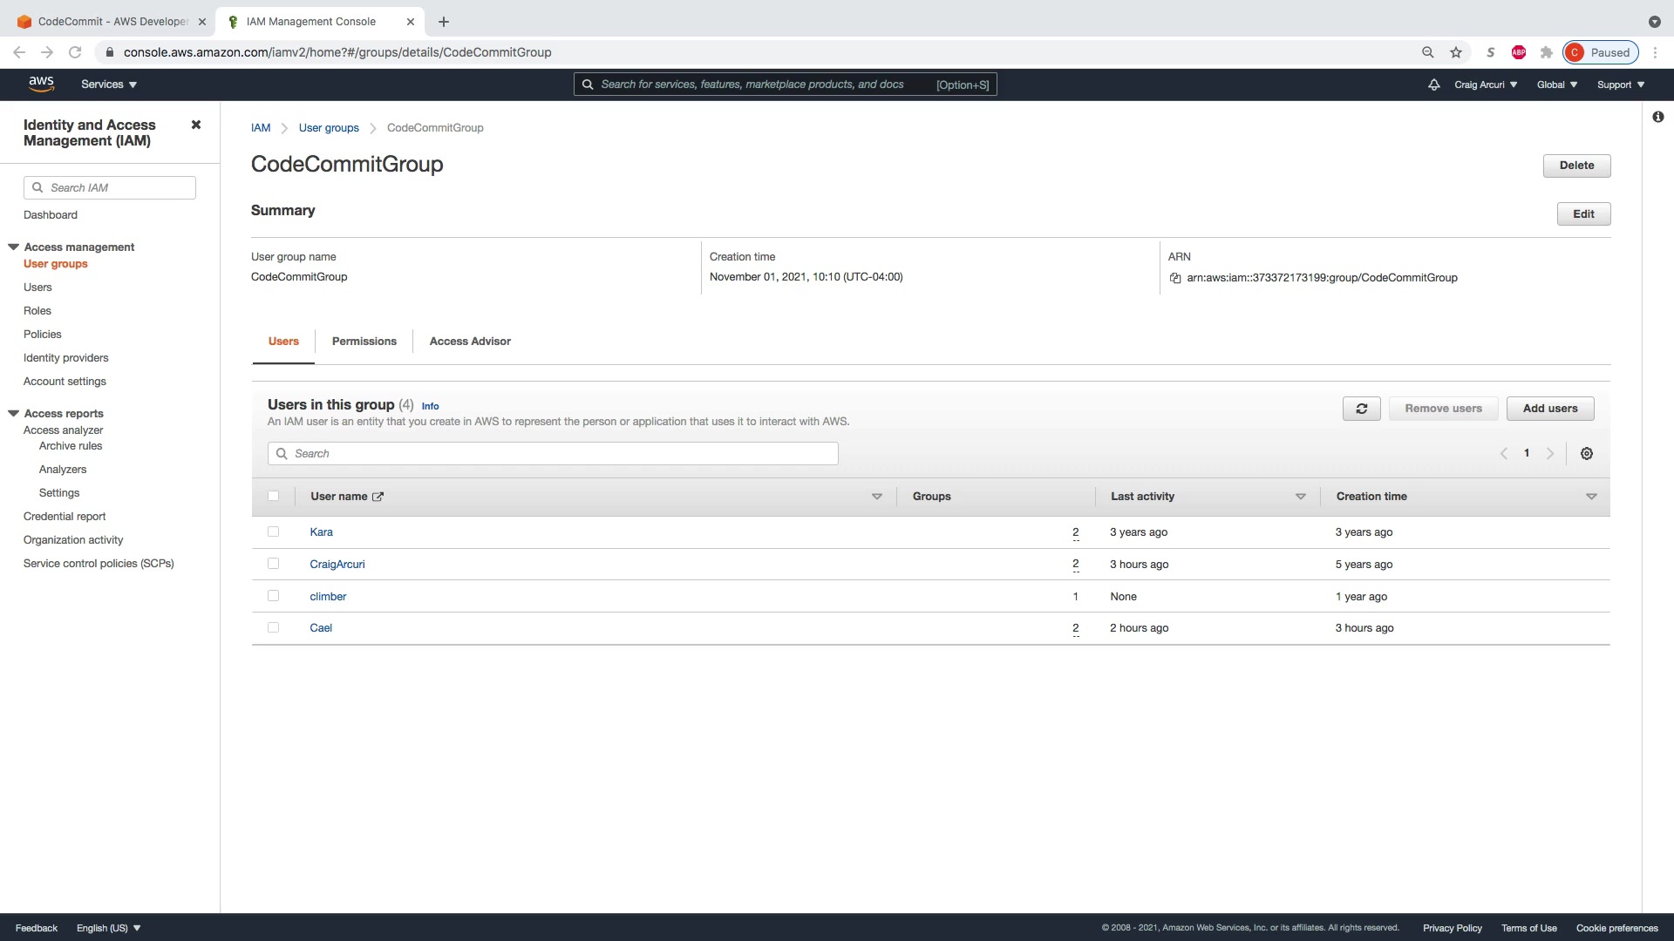
Task: Close the IAM navigation sidebar
Action: pyautogui.click(x=196, y=125)
